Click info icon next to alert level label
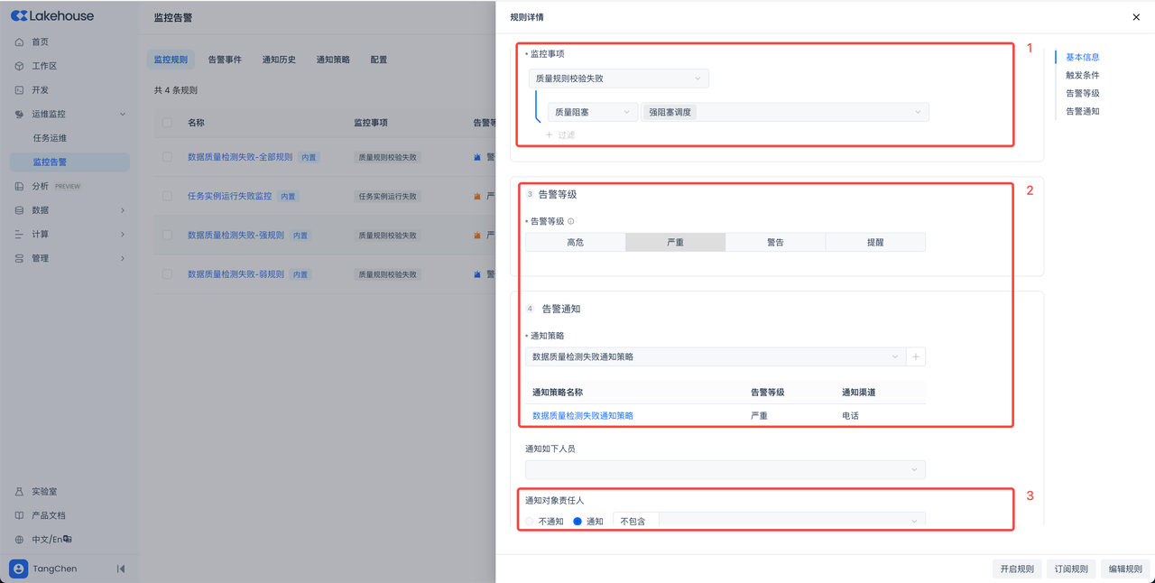The height and width of the screenshot is (583, 1155). [x=571, y=221]
